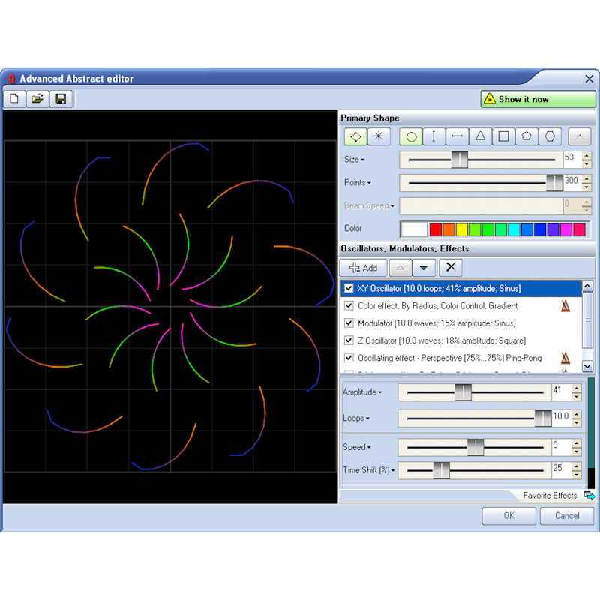Select the Color effect By Radius entry

click(437, 306)
